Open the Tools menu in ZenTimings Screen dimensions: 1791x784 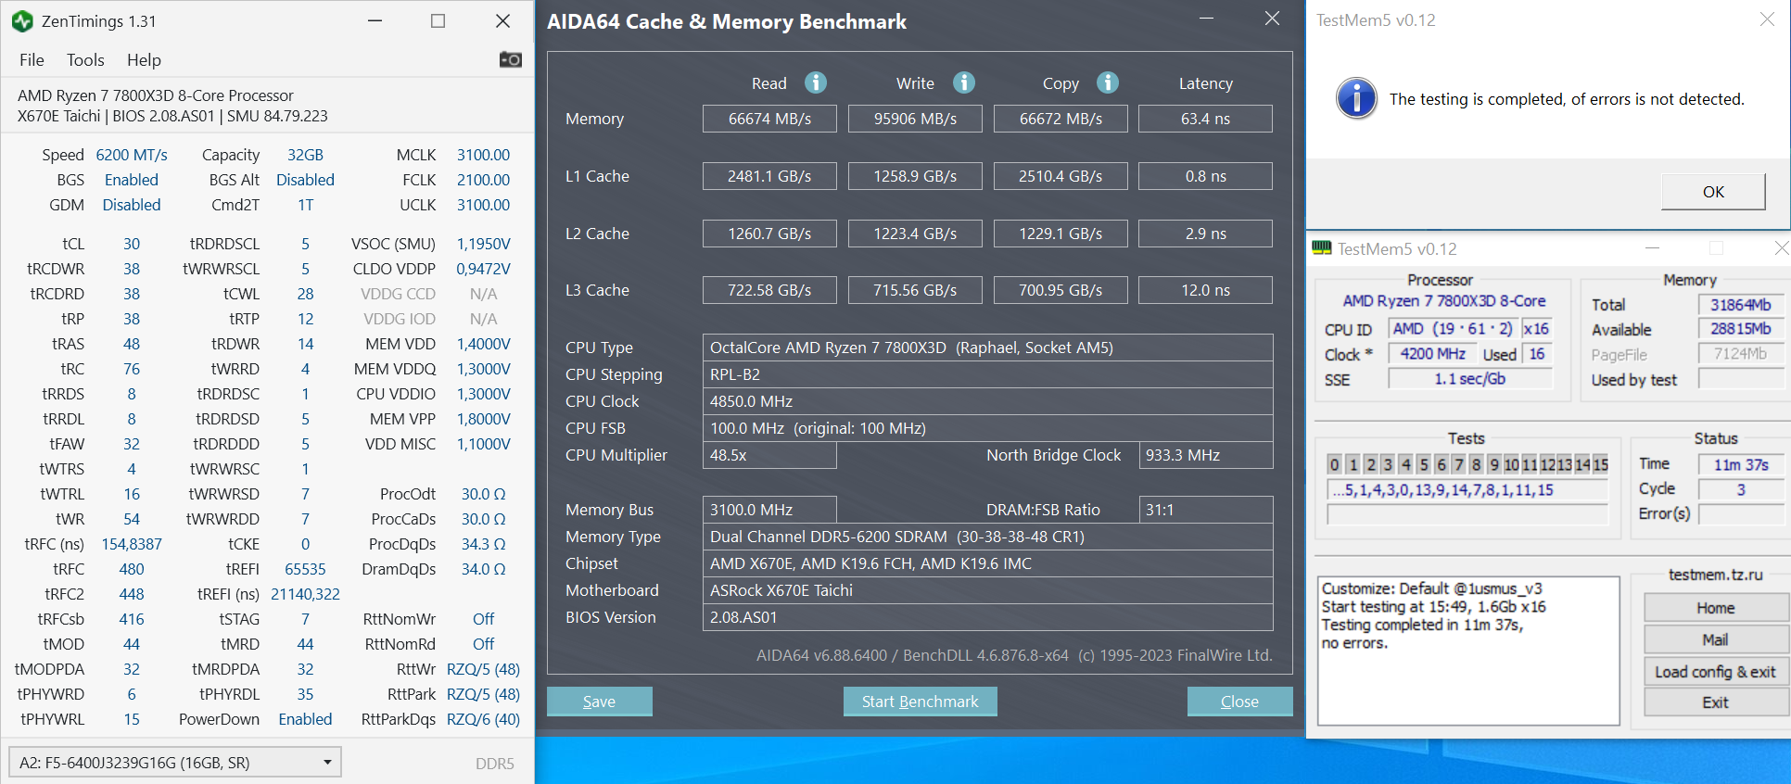[85, 59]
